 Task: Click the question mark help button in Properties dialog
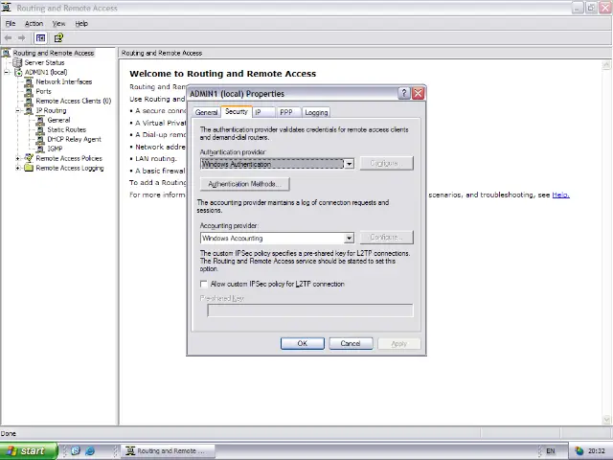point(404,94)
